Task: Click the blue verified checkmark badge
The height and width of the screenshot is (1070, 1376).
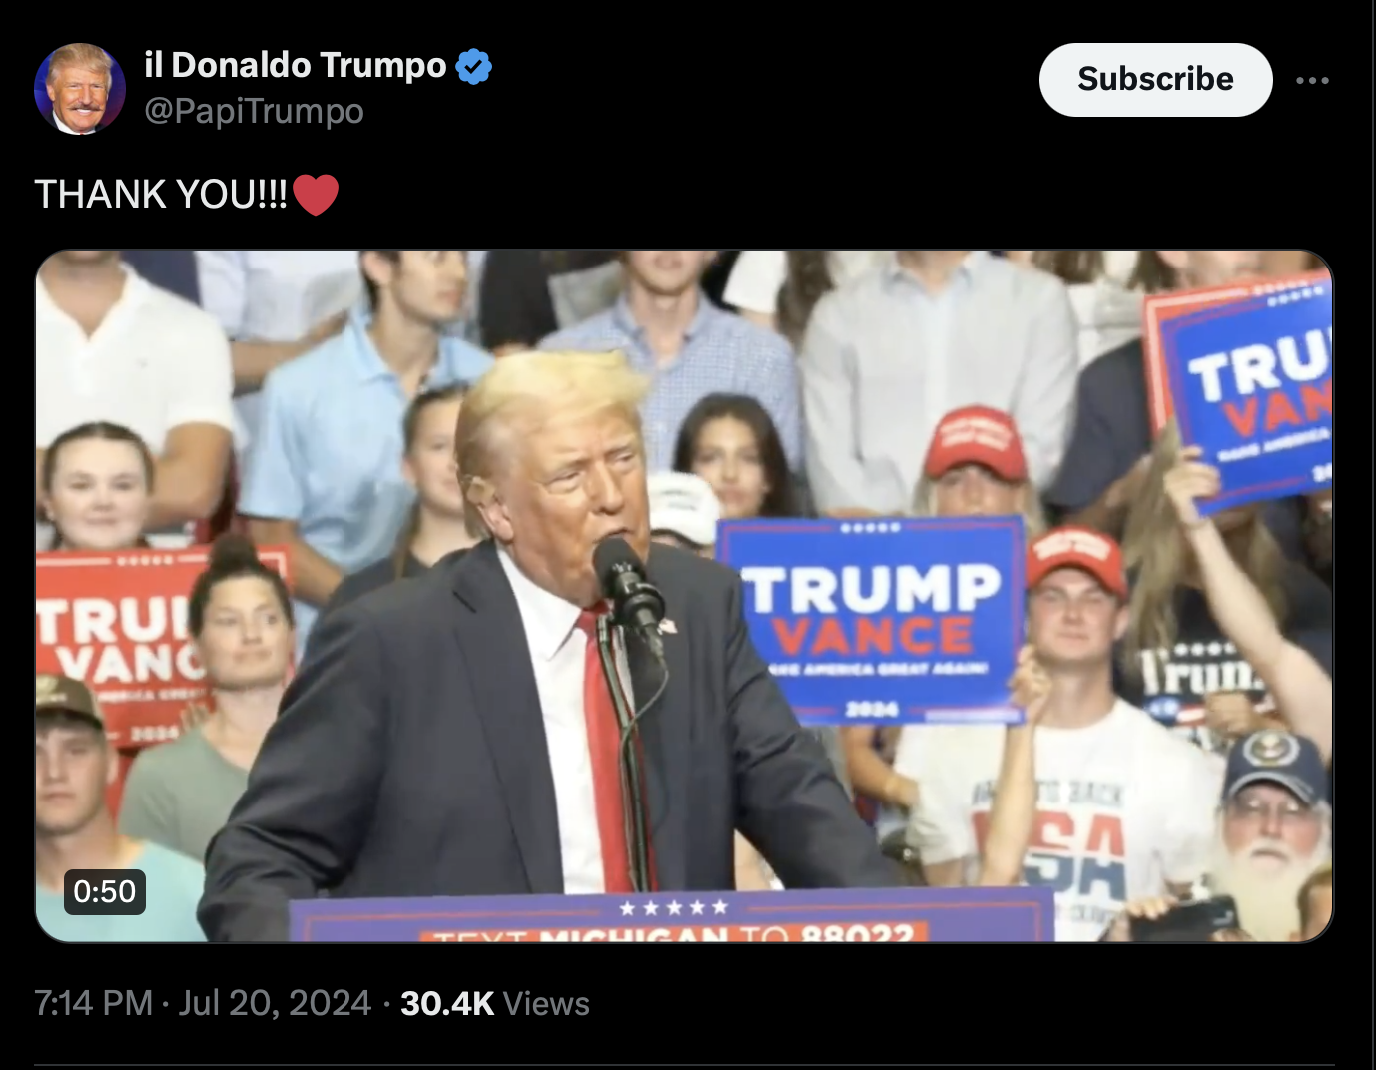Action: (x=474, y=66)
